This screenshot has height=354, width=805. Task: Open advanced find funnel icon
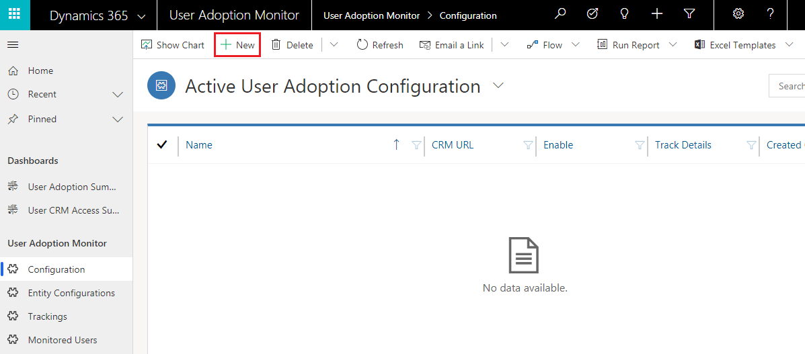689,14
